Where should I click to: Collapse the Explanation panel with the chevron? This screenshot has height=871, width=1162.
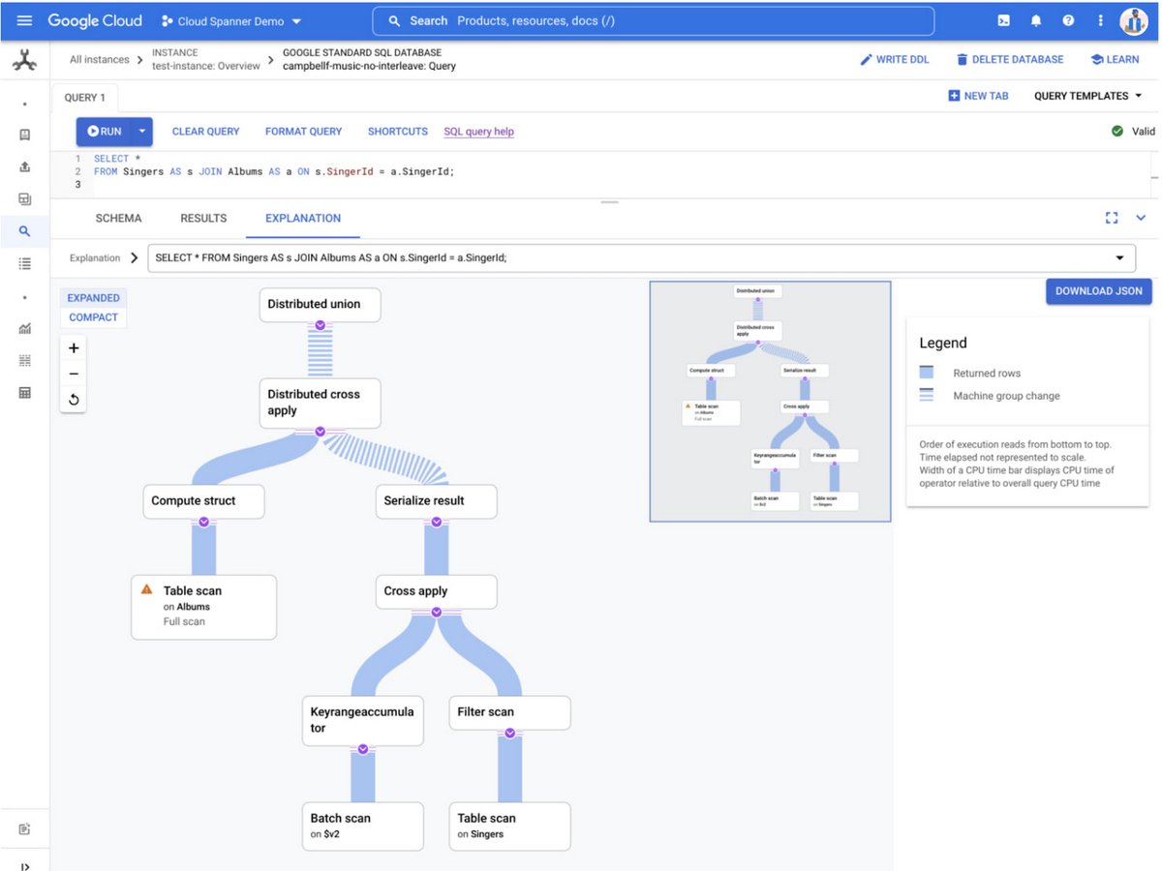point(1140,218)
